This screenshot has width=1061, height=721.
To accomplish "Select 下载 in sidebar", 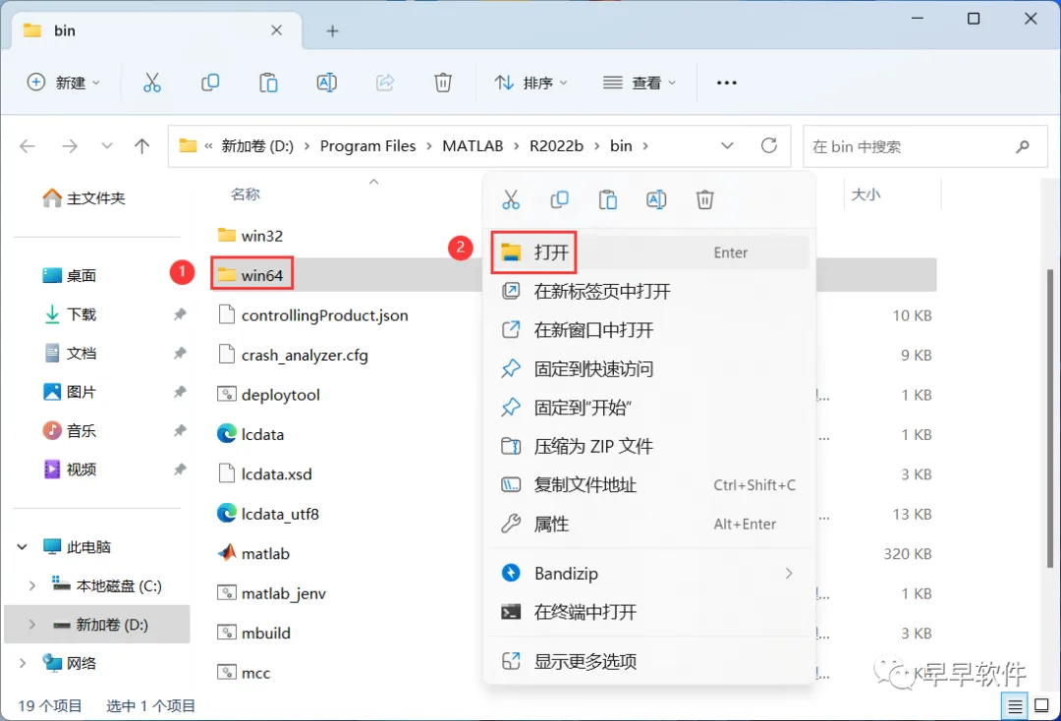I will 71,314.
